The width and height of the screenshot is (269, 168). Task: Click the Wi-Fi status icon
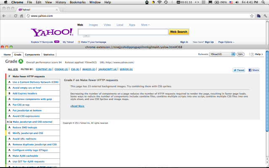(159, 2)
